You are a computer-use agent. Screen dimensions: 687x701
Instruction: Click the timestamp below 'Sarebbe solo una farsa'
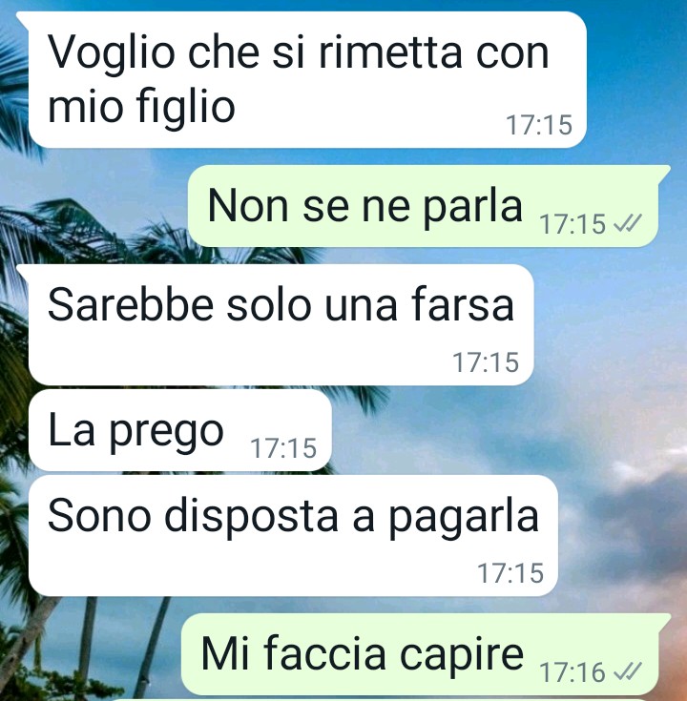point(486,362)
